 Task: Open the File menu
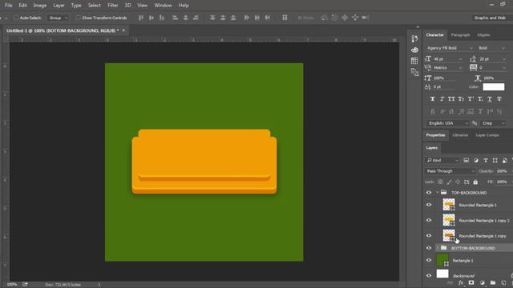pos(9,6)
